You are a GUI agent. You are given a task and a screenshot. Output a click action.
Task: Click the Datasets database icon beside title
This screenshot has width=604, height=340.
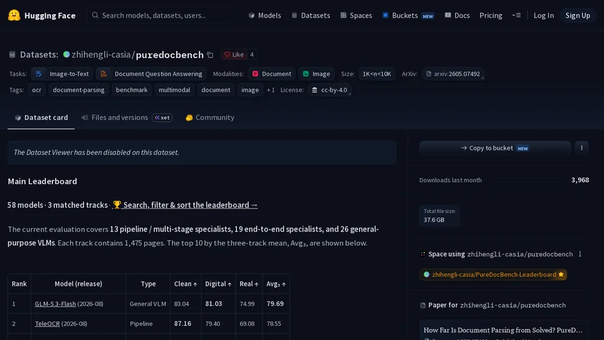12,55
